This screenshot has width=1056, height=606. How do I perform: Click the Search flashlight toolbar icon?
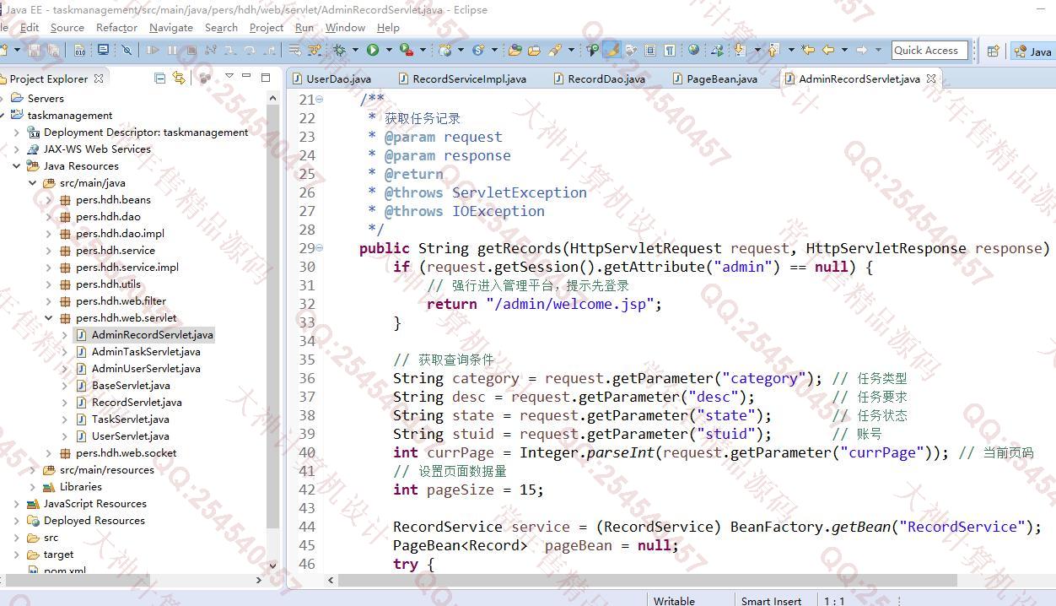click(554, 51)
